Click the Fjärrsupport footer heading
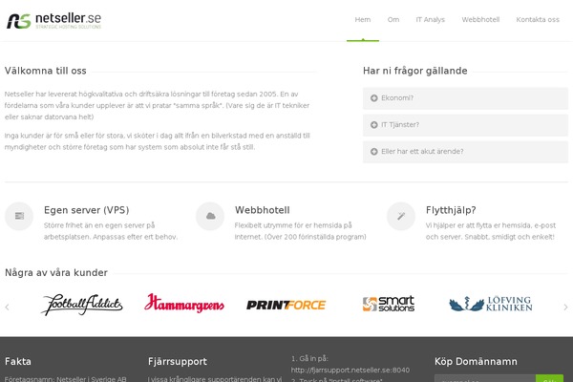573x382 pixels. click(178, 362)
